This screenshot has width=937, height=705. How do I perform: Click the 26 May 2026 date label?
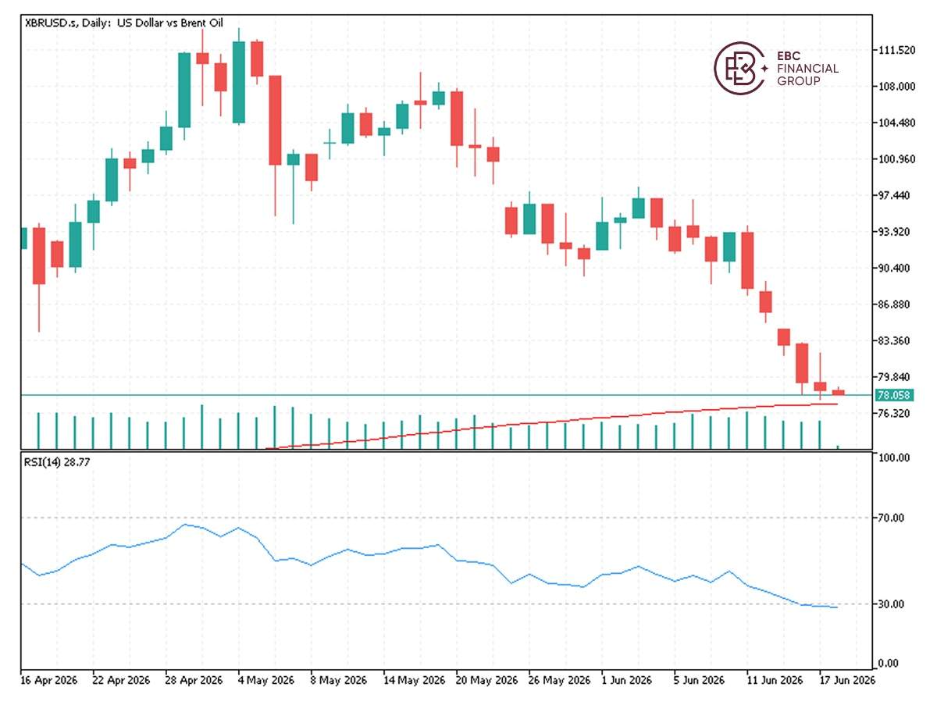pos(559,681)
